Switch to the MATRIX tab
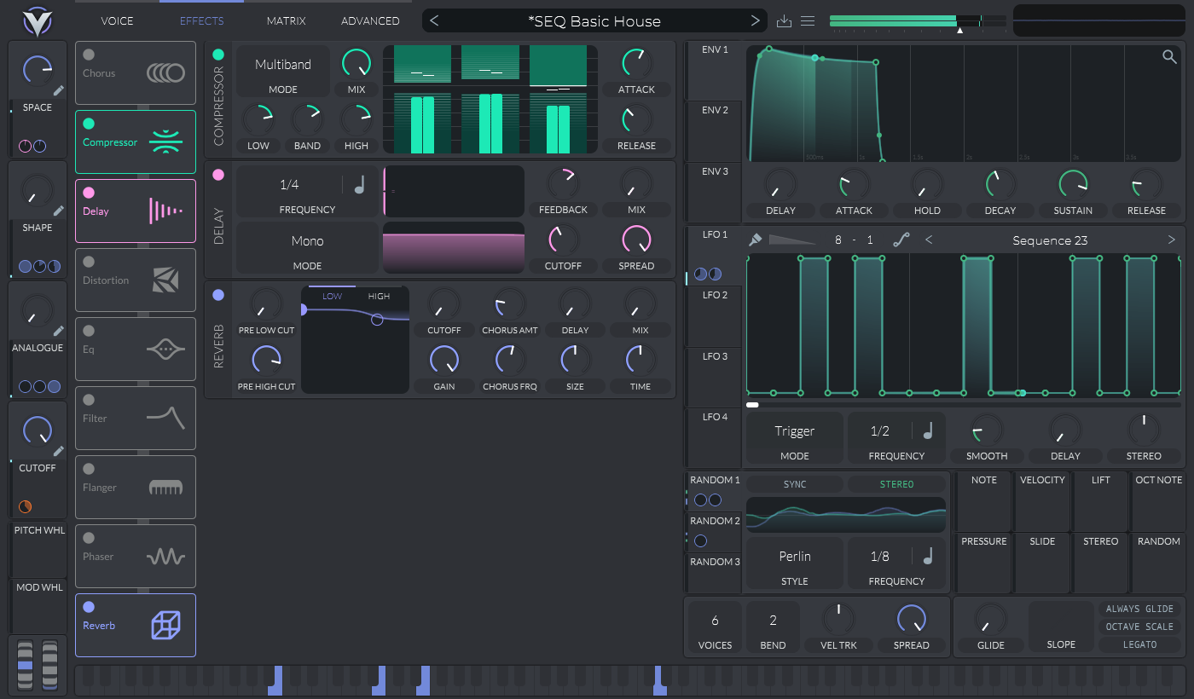 (x=286, y=20)
